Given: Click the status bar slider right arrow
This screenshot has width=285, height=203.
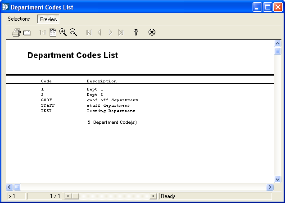Looking at the screenshot, I should pyautogui.click(x=153, y=196).
